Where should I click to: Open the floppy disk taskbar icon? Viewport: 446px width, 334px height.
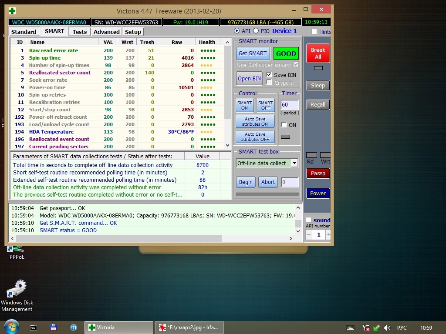click(53, 327)
